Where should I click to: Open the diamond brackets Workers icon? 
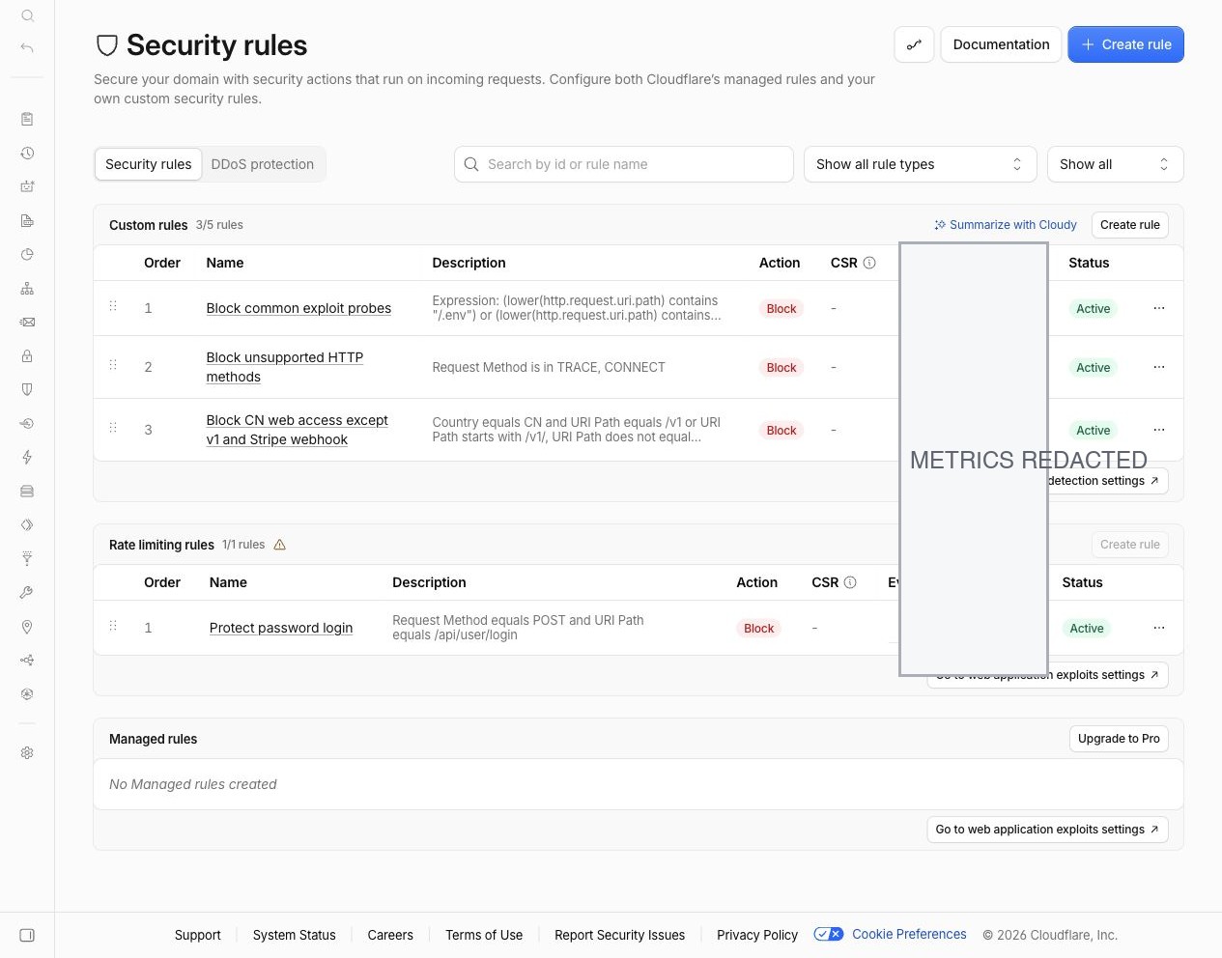(27, 524)
